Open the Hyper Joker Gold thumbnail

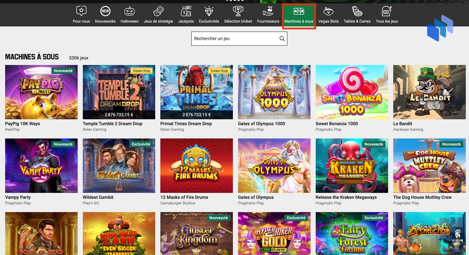[274, 234]
